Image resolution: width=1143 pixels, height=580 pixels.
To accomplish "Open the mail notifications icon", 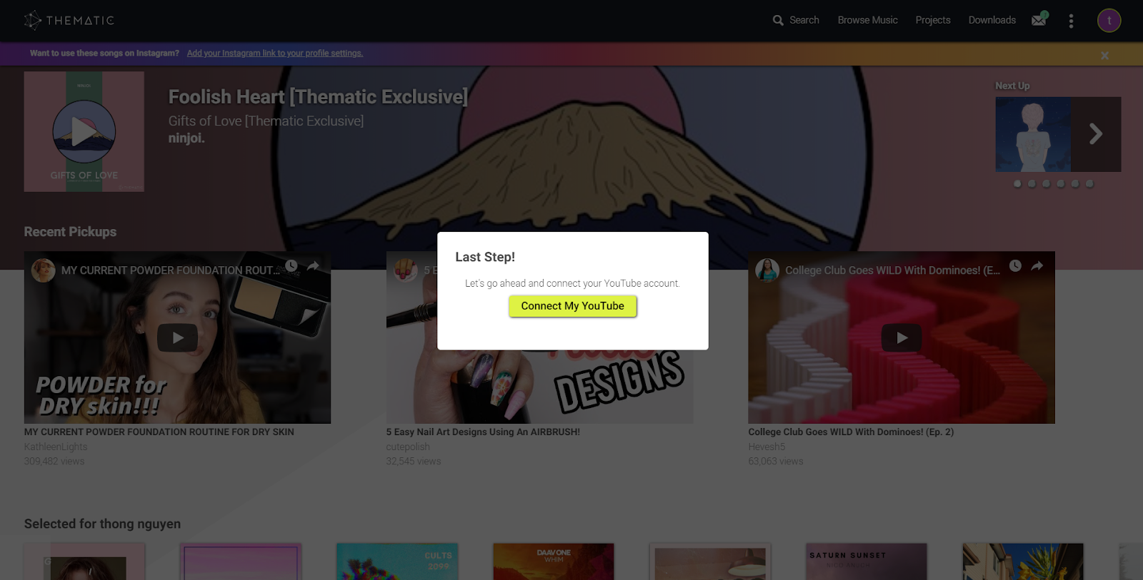I will [1039, 19].
